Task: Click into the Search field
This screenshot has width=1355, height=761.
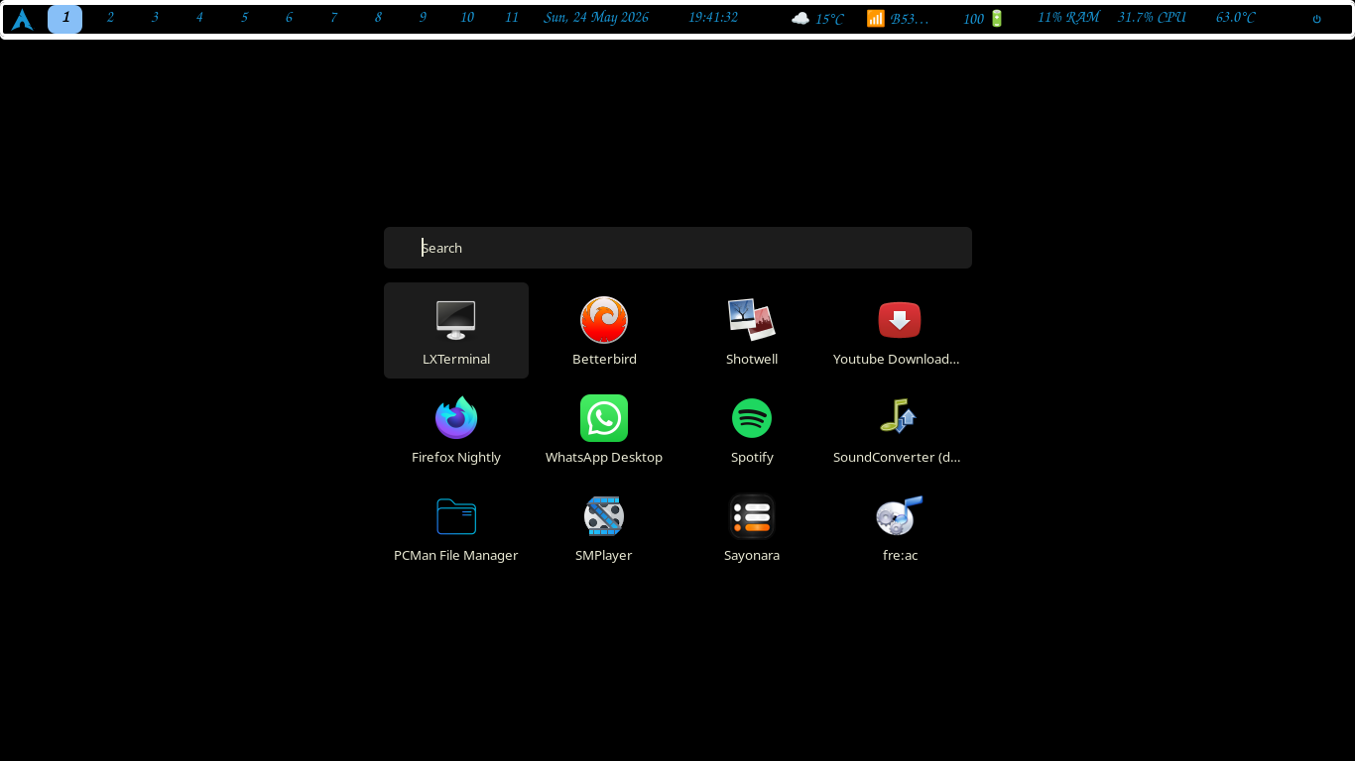Action: tap(677, 248)
